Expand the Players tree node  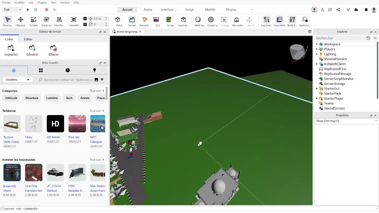coord(317,49)
